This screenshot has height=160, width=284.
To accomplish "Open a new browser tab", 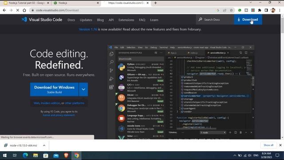I will (155, 3).
